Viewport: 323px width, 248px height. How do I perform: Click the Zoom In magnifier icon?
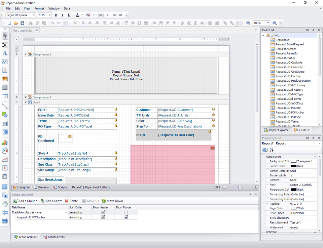[x=275, y=23]
